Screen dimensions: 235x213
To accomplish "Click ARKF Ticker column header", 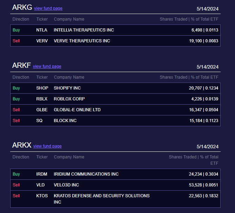I will pyautogui.click(x=42, y=77).
